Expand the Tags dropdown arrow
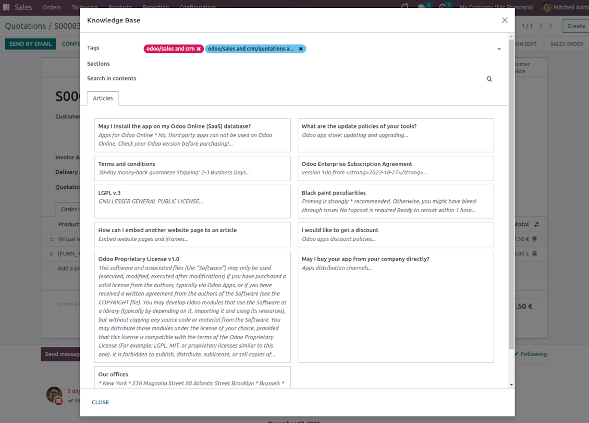 (x=499, y=49)
